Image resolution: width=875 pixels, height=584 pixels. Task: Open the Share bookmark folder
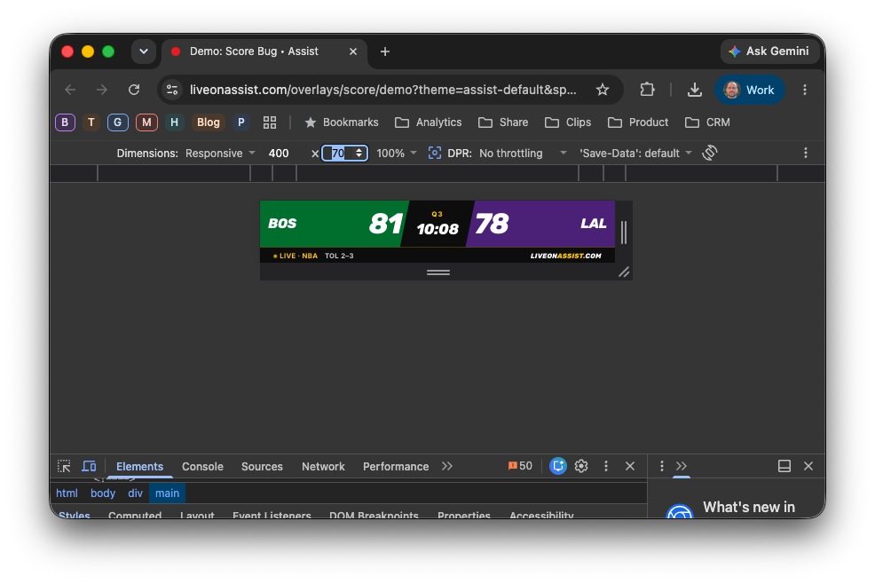[x=503, y=122]
